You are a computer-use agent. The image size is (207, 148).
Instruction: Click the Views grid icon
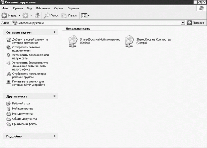coord(84,16)
